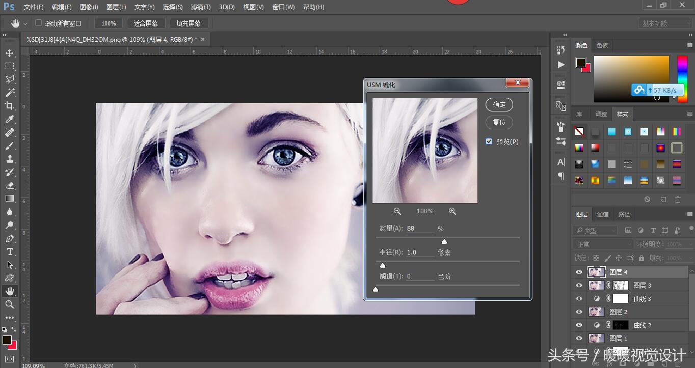Screen dimensions: 695x368
Task: Open the Character panel icon
Action: 561,162
